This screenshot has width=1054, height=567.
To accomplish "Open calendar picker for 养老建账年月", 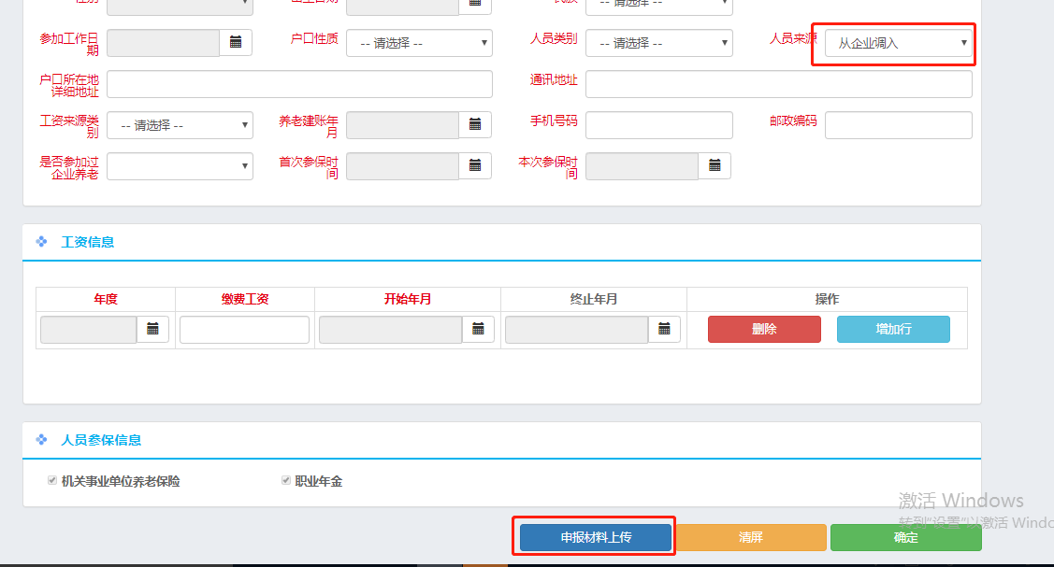I will [x=475, y=125].
